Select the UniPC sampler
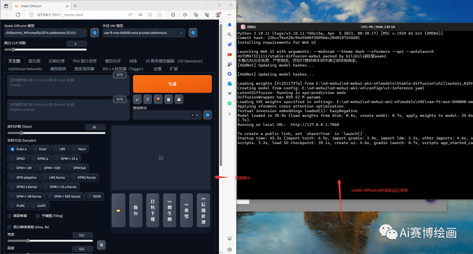Image resolution: width=473 pixels, height=254 pixels. click(x=39, y=206)
